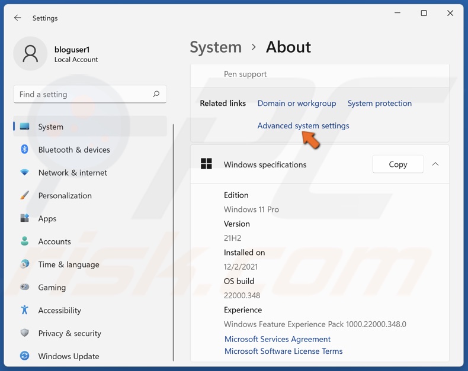The image size is (468, 371).
Task: Click the Apps icon in sidebar
Action: point(24,218)
